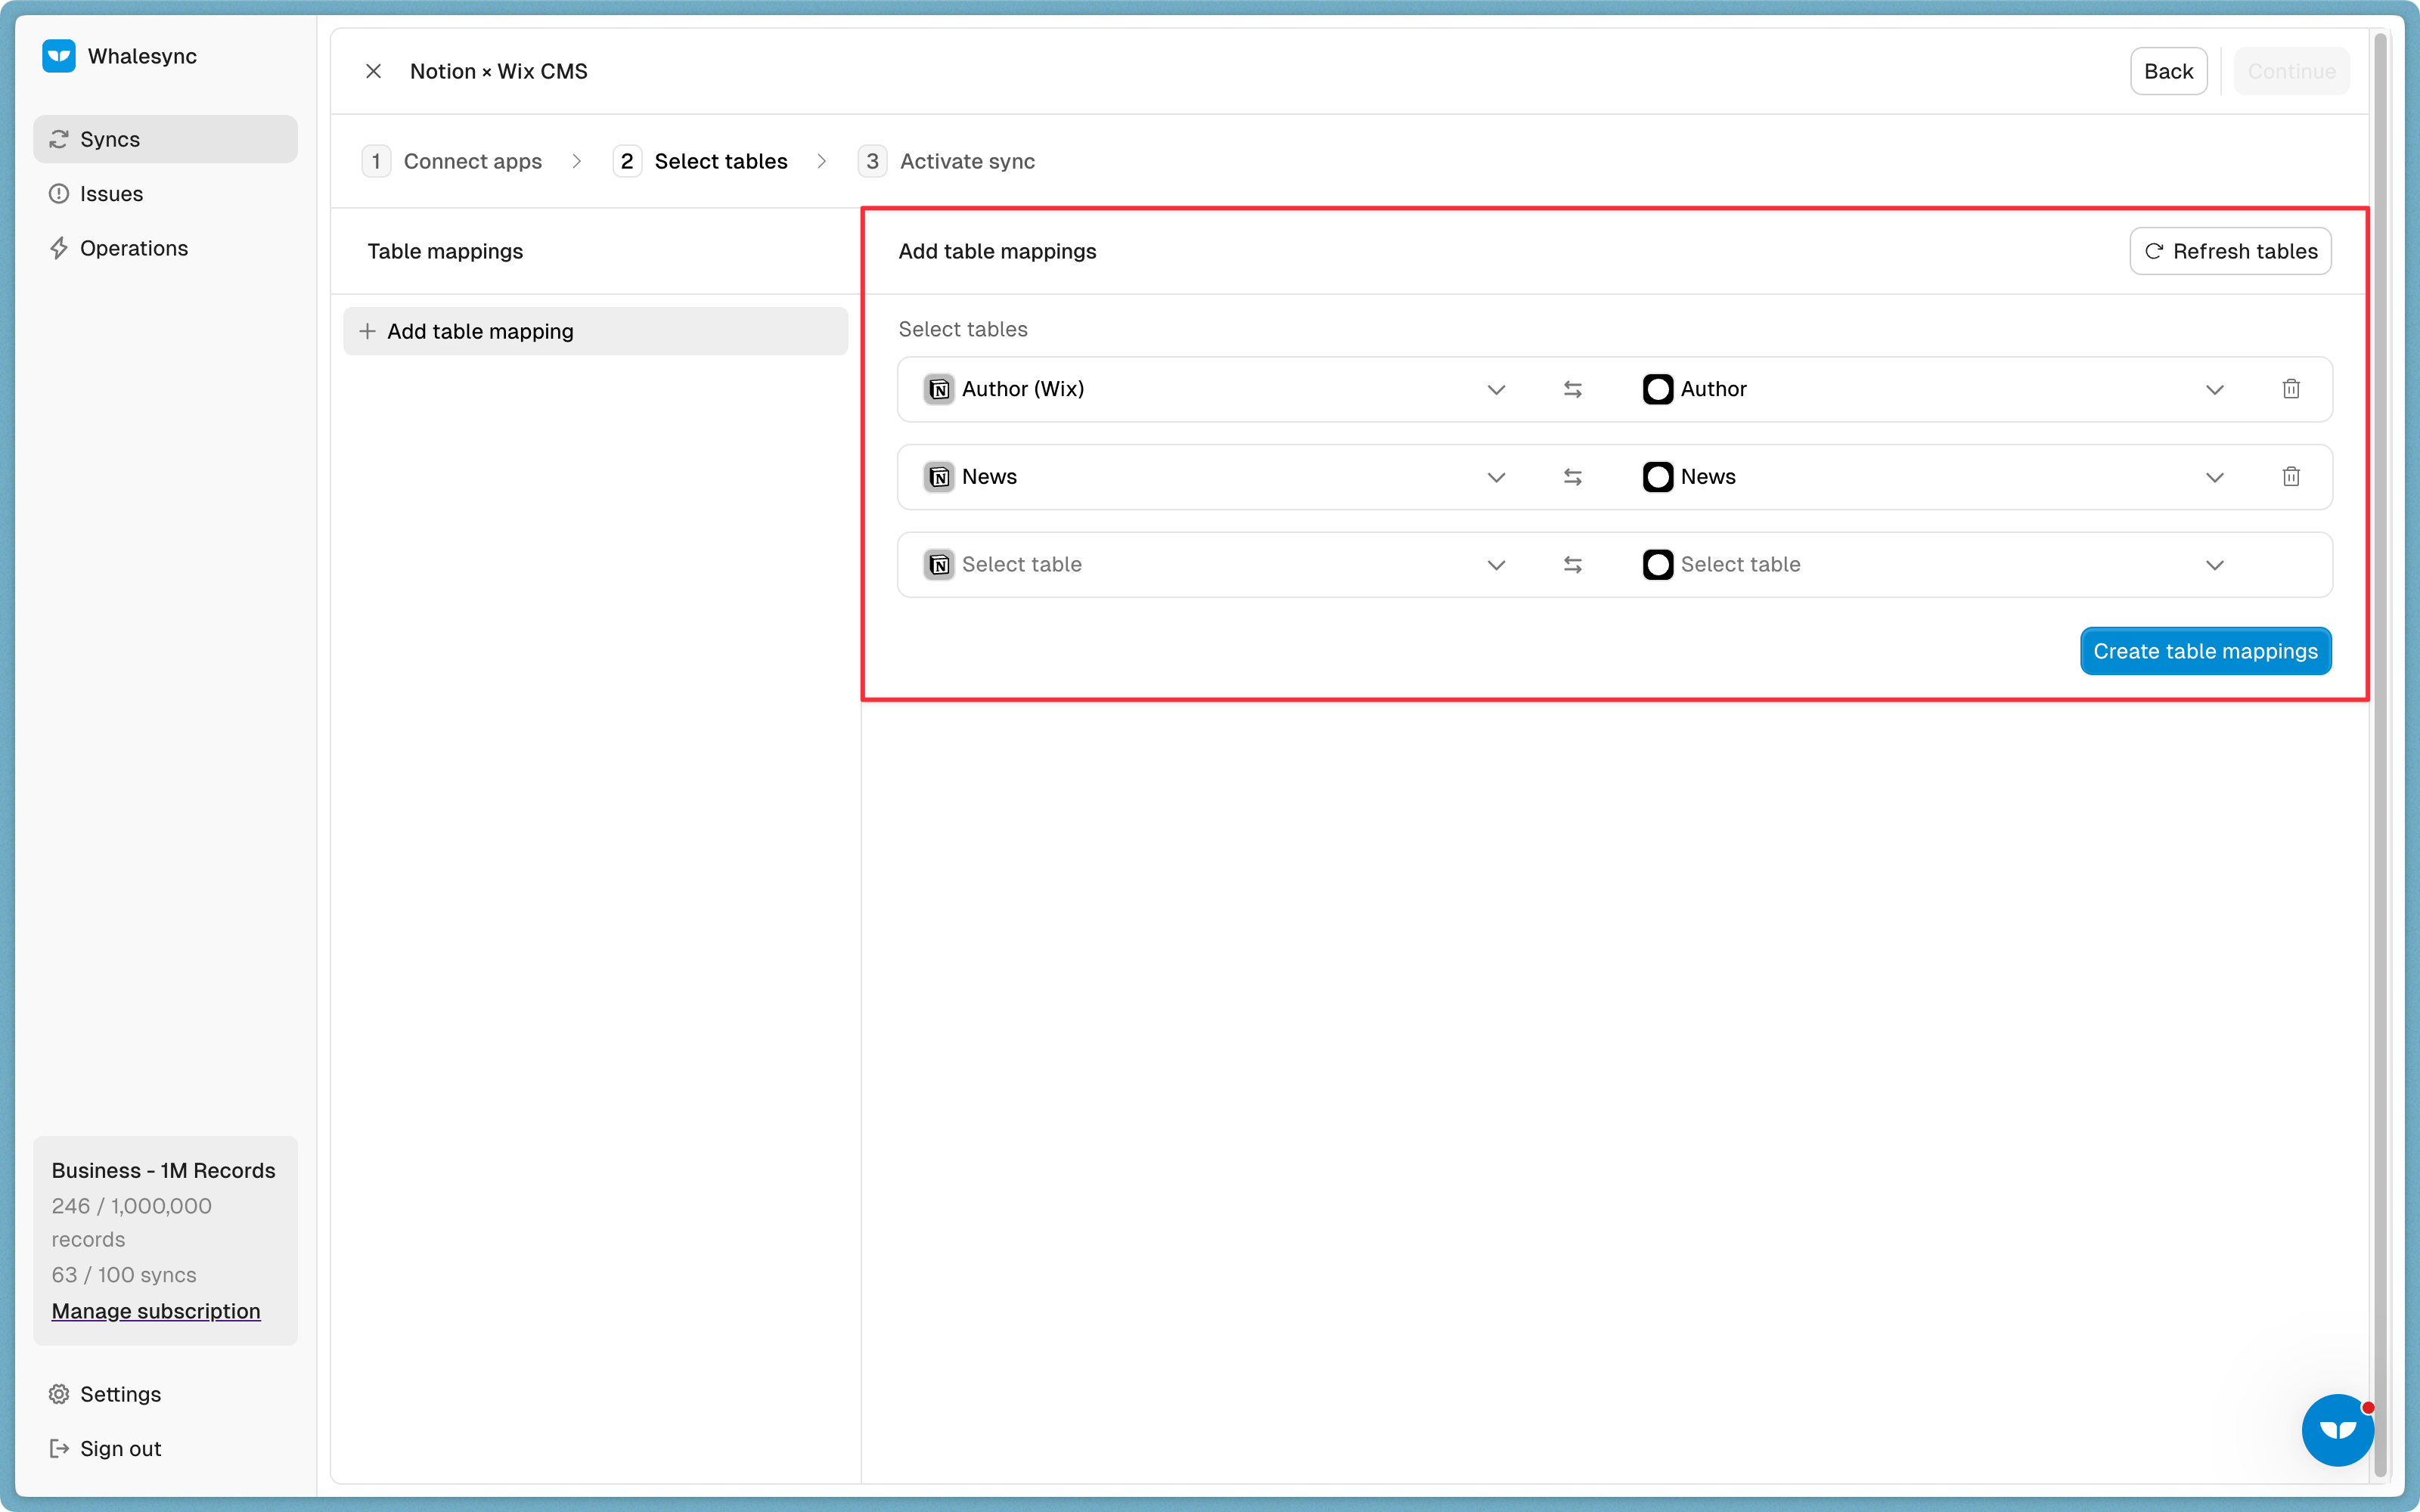Open the Whalesync chat support bubble
Screen dimensions: 2420x1512
click(2337, 1430)
